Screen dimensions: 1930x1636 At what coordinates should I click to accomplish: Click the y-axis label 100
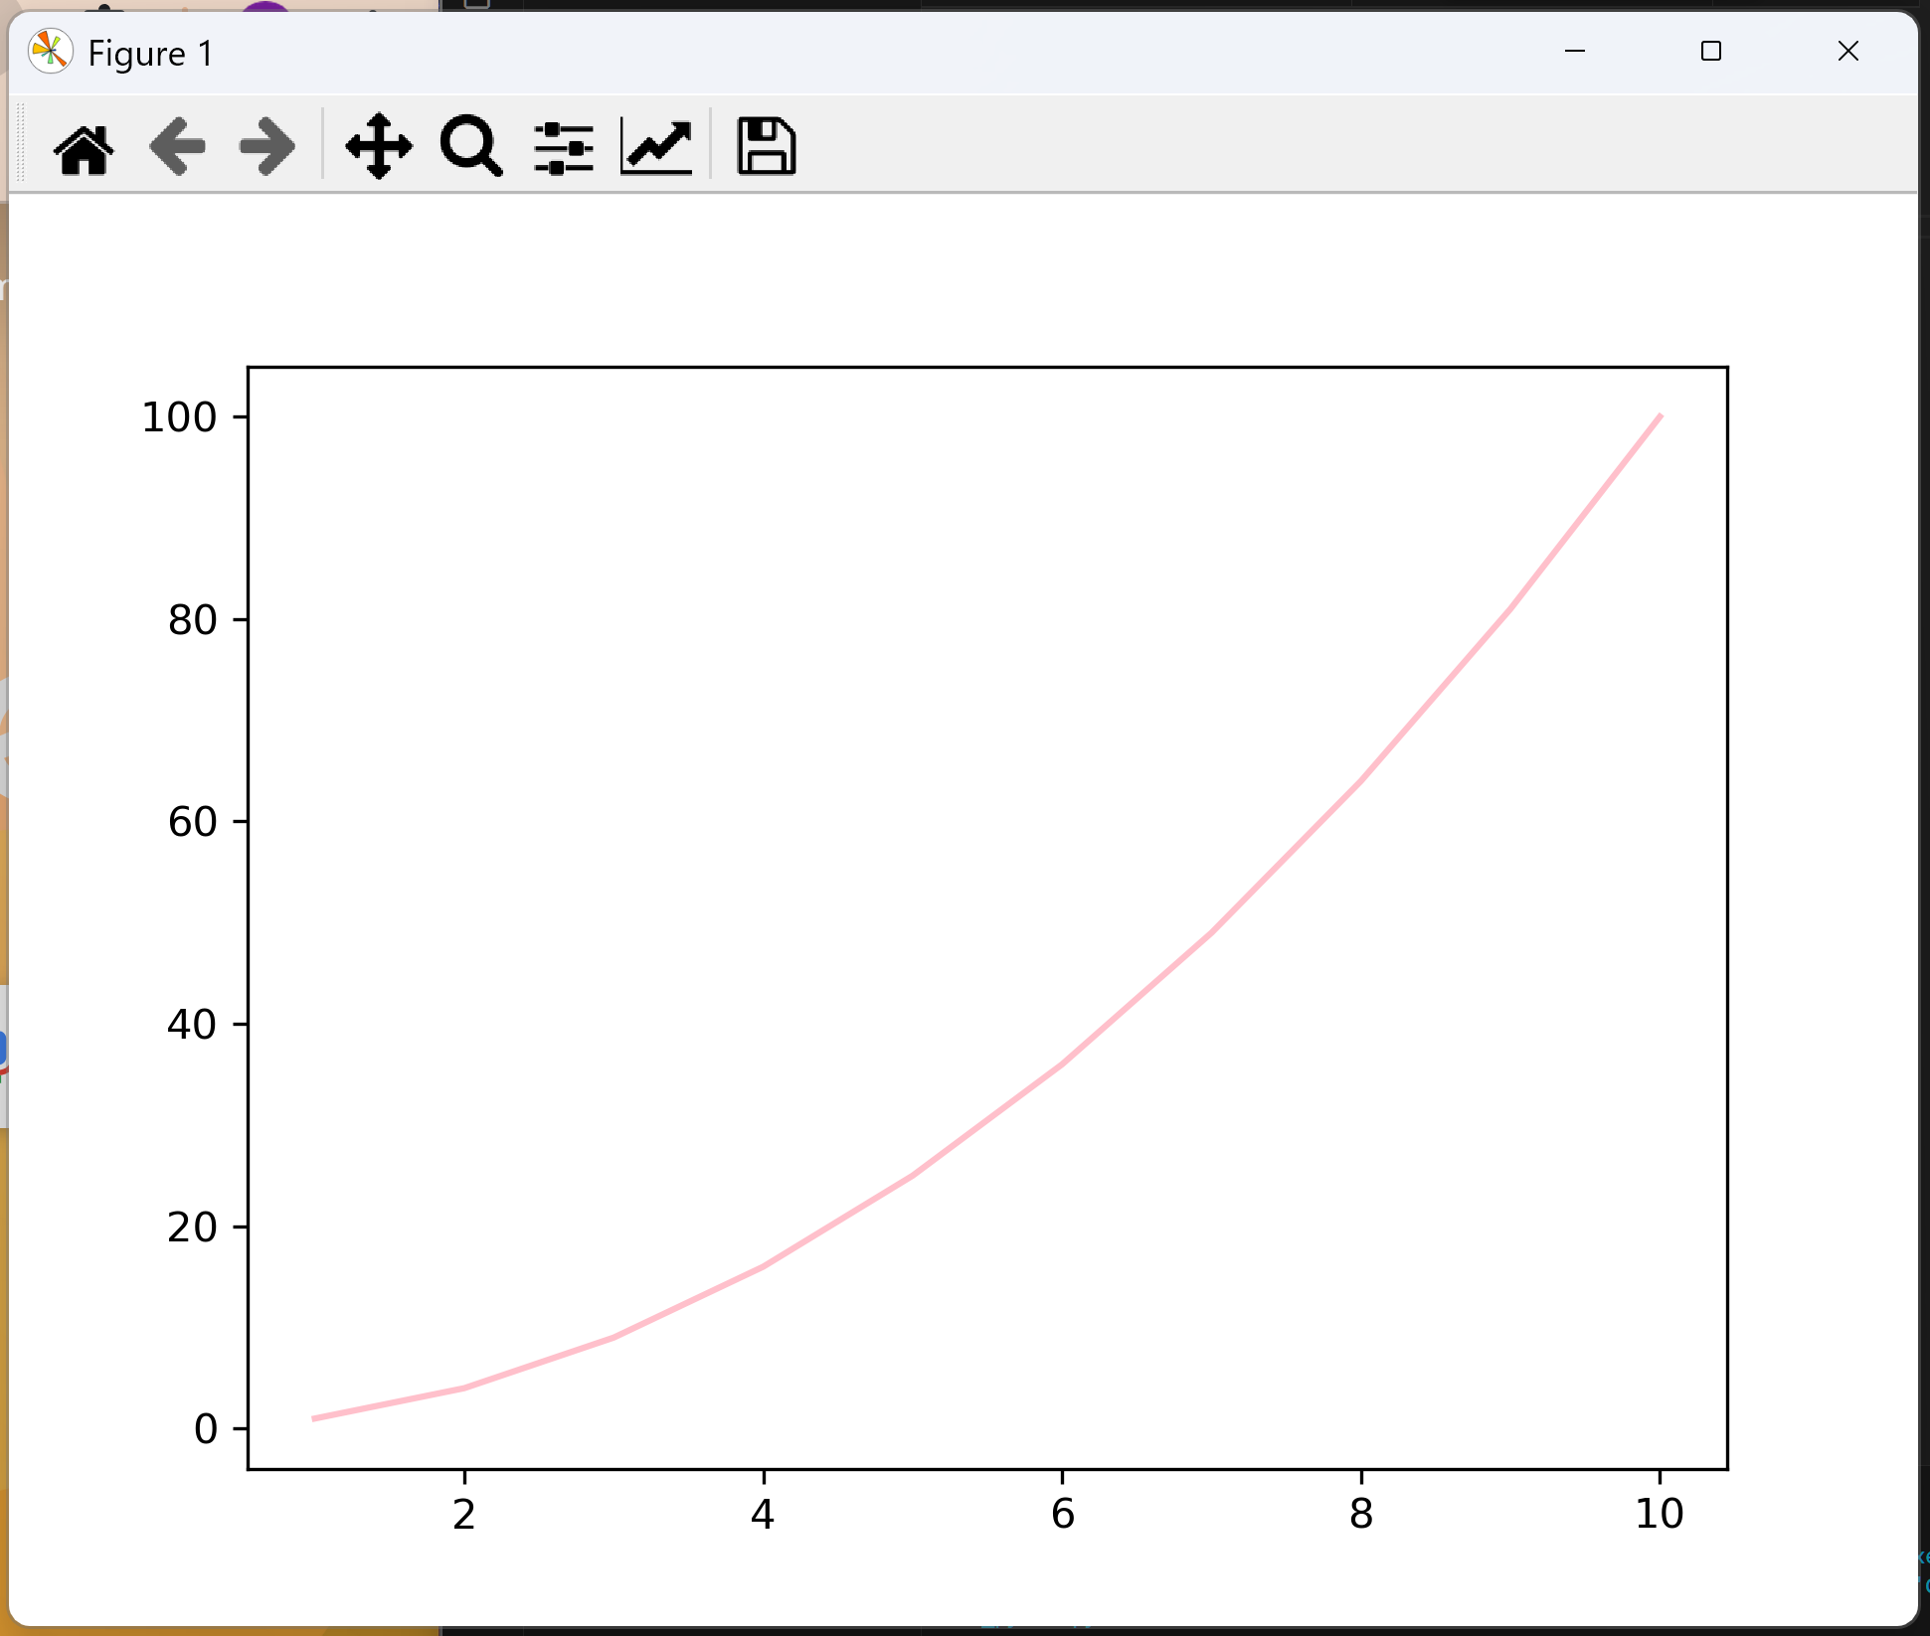179,417
